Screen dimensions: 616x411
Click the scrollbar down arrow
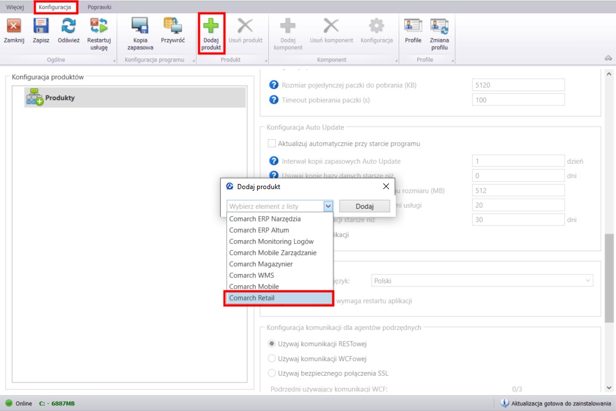[x=609, y=388]
